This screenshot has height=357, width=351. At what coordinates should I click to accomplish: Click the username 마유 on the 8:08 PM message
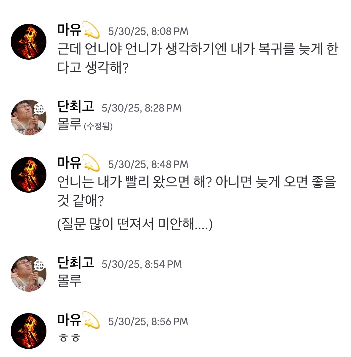[69, 30]
